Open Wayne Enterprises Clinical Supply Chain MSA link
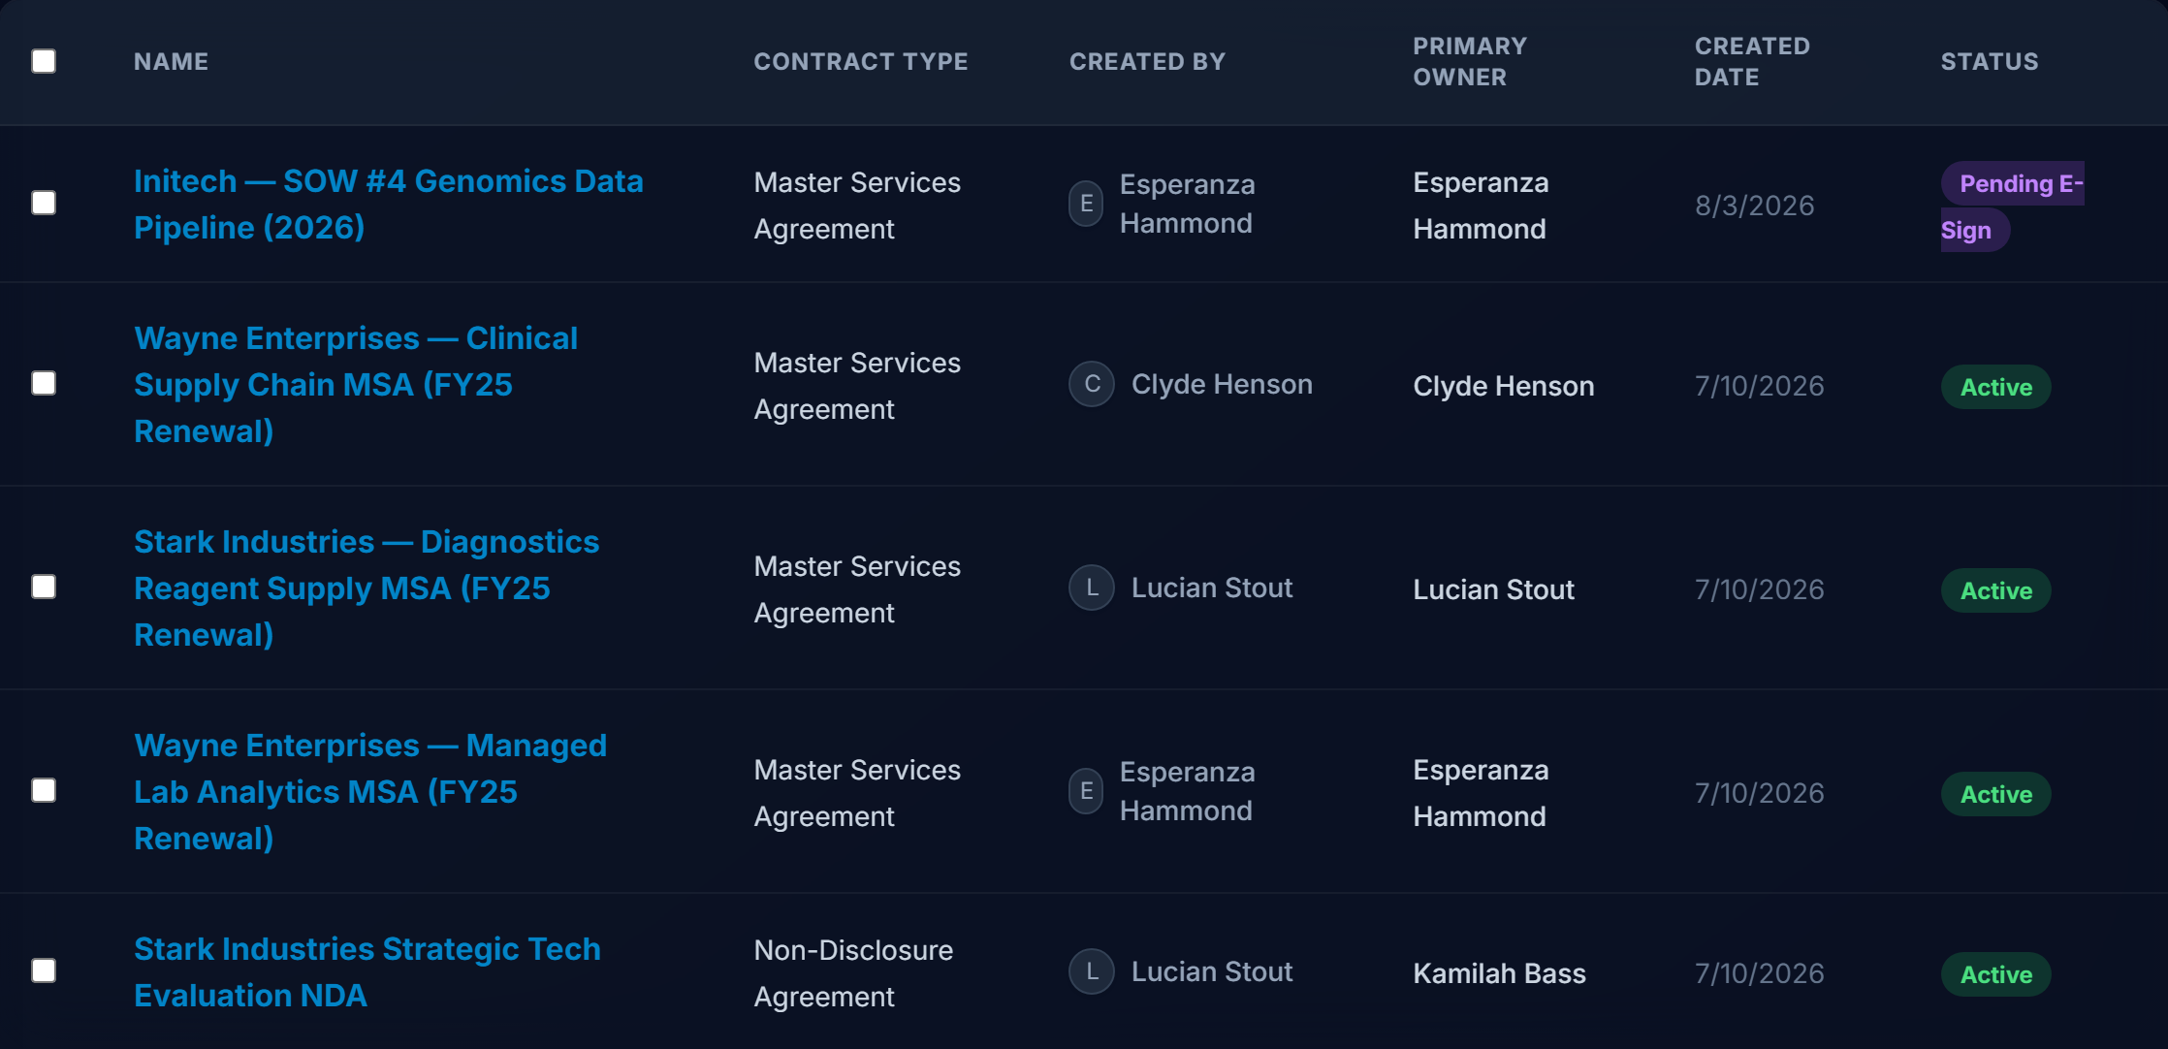The image size is (2168, 1049). point(356,384)
